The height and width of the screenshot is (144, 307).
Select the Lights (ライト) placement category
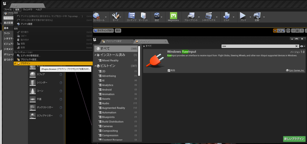(x=8, y=33)
